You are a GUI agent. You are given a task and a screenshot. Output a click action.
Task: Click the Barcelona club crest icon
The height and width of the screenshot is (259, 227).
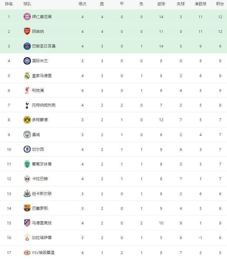tap(27, 208)
